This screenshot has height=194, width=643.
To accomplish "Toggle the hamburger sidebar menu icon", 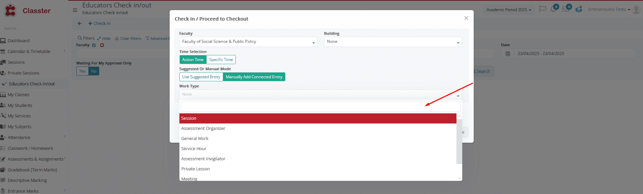I will click(75, 10).
